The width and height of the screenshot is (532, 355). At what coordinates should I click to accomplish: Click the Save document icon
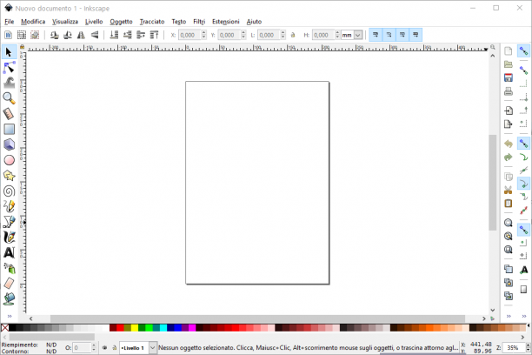tap(508, 77)
